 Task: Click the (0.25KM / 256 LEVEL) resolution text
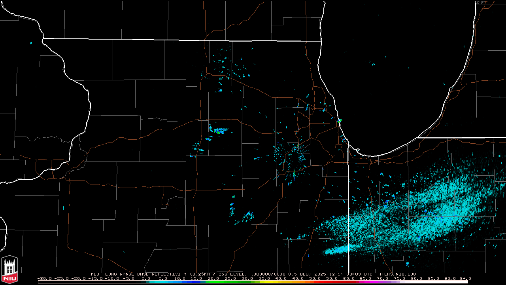point(216,274)
